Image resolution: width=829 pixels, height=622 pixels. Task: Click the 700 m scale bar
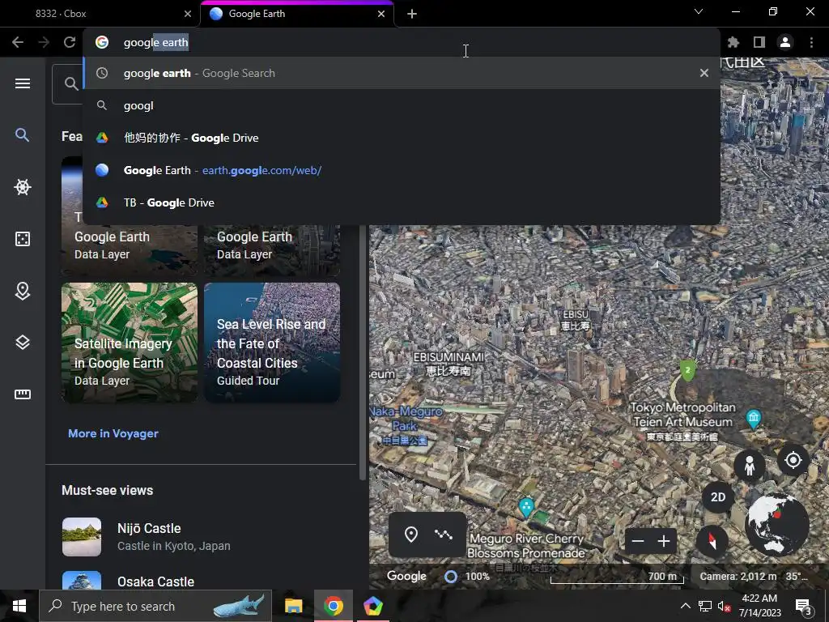click(x=617, y=577)
